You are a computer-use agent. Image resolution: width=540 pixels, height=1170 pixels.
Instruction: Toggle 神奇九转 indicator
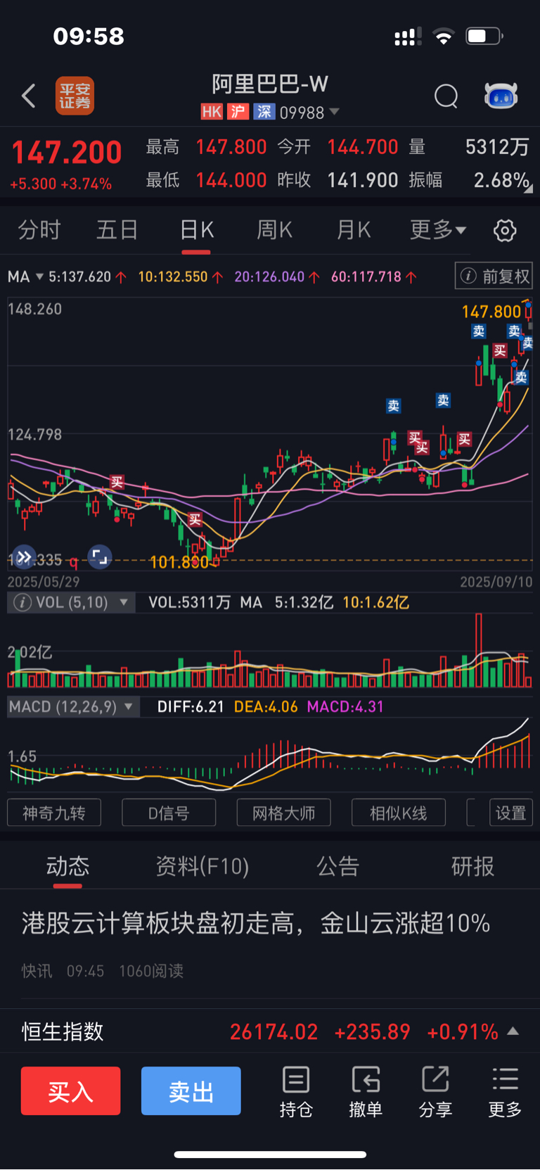54,813
